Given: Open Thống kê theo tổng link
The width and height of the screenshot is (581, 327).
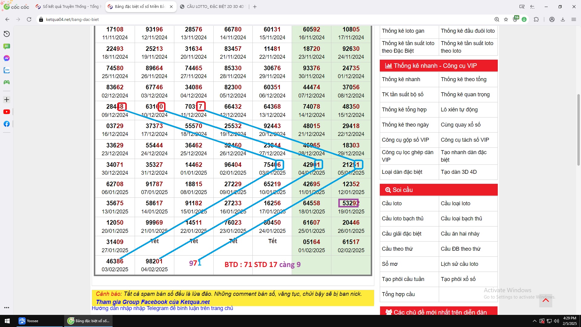Looking at the screenshot, I should coord(463,79).
